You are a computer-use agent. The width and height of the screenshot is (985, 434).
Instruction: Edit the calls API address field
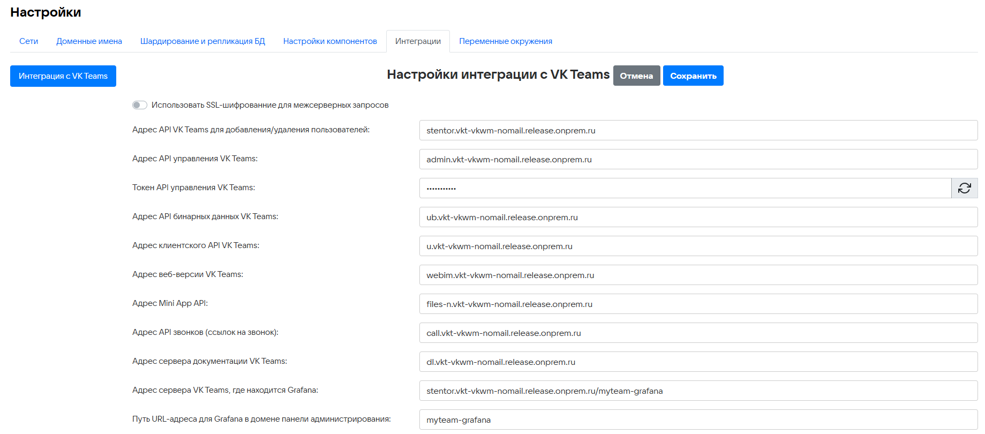tap(698, 333)
